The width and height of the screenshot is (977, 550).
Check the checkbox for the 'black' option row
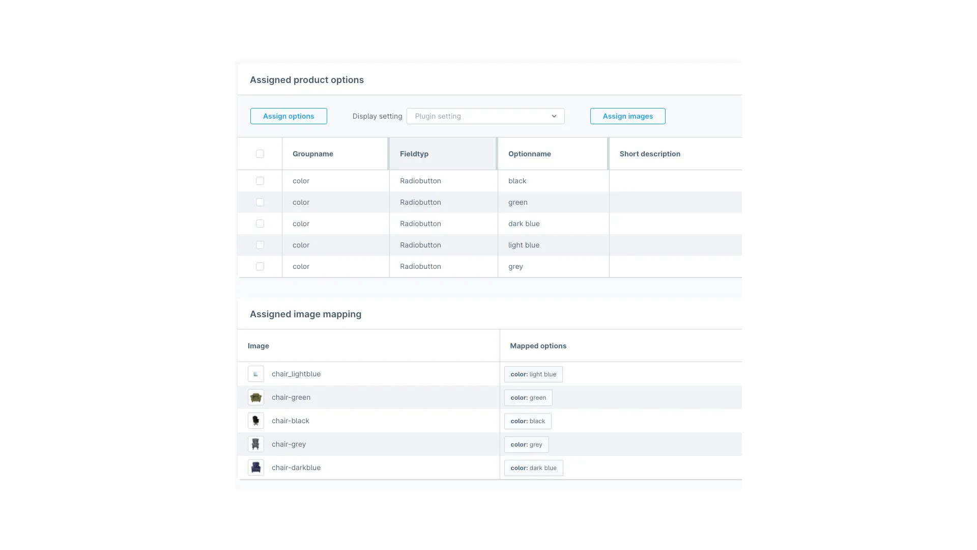click(260, 181)
